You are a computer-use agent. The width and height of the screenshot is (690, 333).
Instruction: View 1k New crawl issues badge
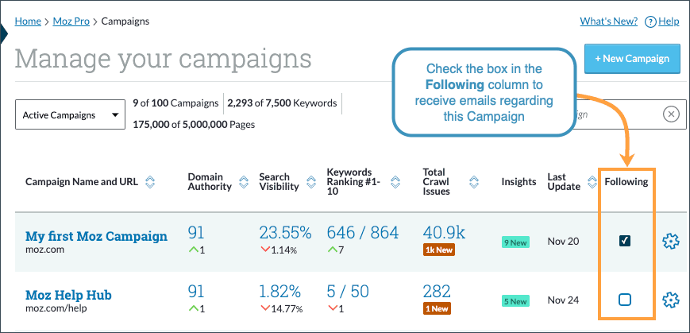click(440, 250)
